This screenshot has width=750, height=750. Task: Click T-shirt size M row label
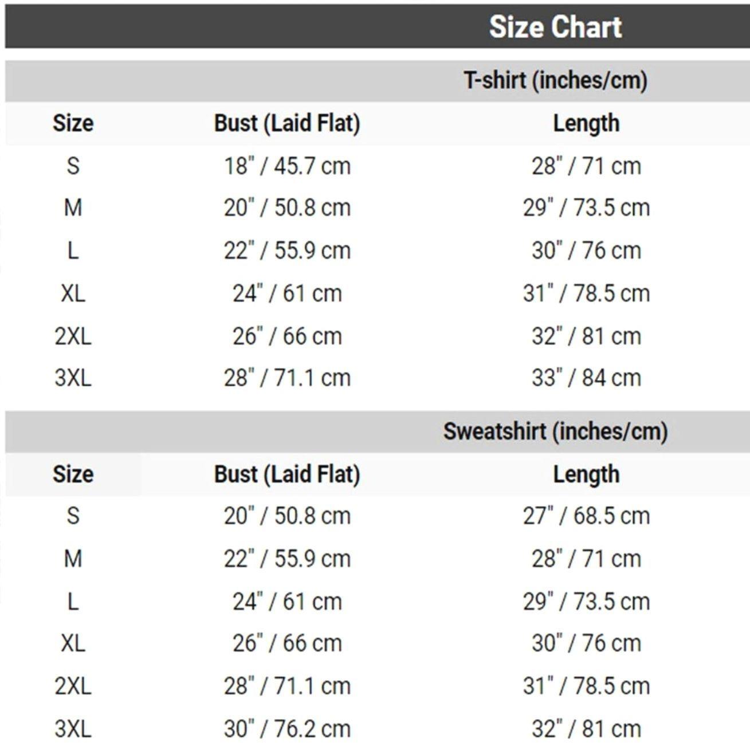click(73, 207)
